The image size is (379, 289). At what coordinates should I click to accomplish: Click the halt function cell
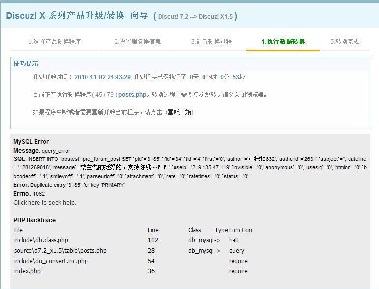point(234,240)
